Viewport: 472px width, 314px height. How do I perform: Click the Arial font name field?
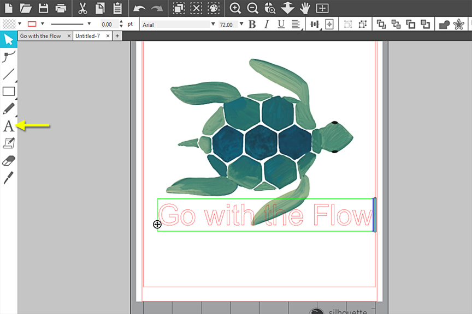coord(175,25)
